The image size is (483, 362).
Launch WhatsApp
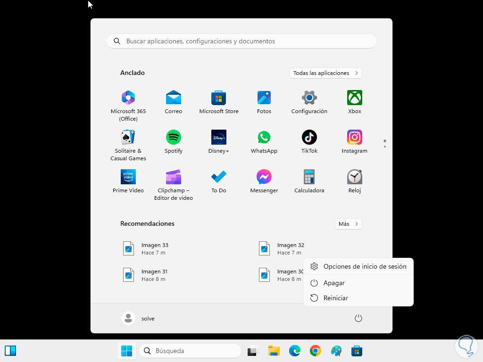click(x=264, y=141)
